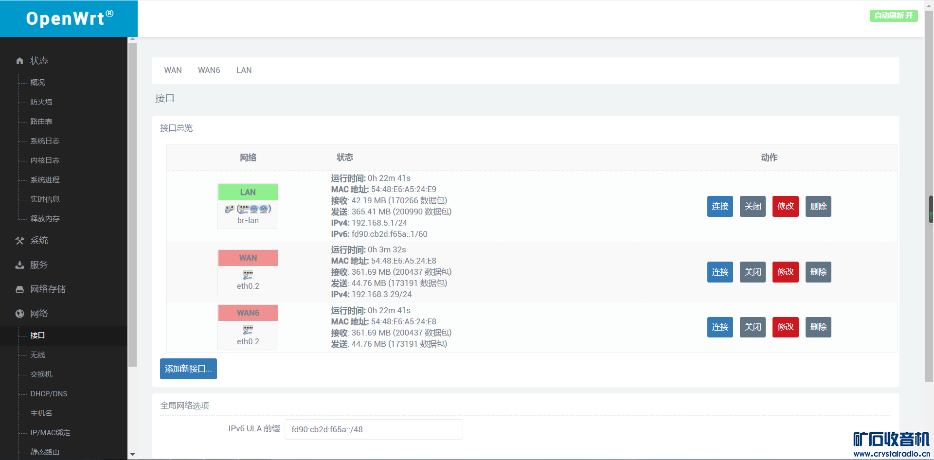The width and height of the screenshot is (934, 460).
Task: Click the green LAN badge
Action: [x=248, y=192]
